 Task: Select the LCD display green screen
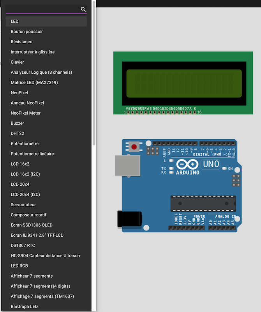tap(184, 83)
